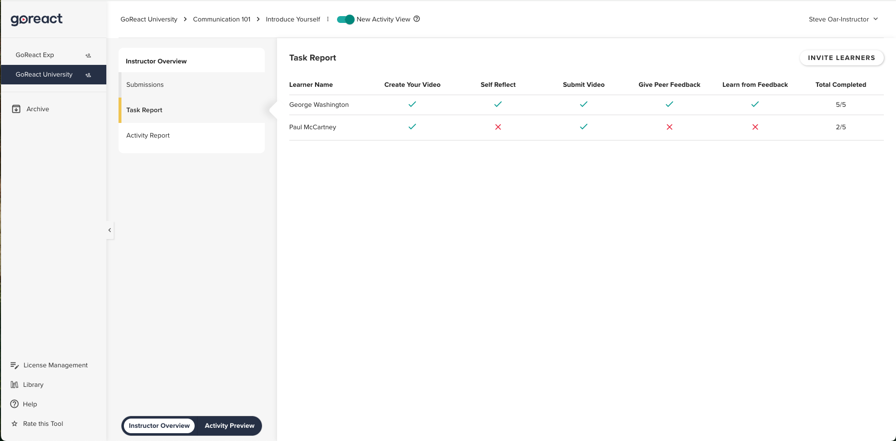This screenshot has width=896, height=441.
Task: Open the Archive section icon
Action: pos(16,108)
